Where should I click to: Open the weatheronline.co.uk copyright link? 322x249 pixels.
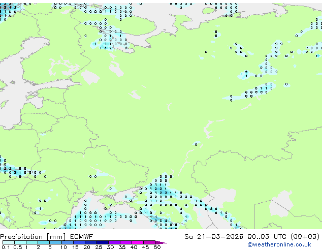pos(279,245)
